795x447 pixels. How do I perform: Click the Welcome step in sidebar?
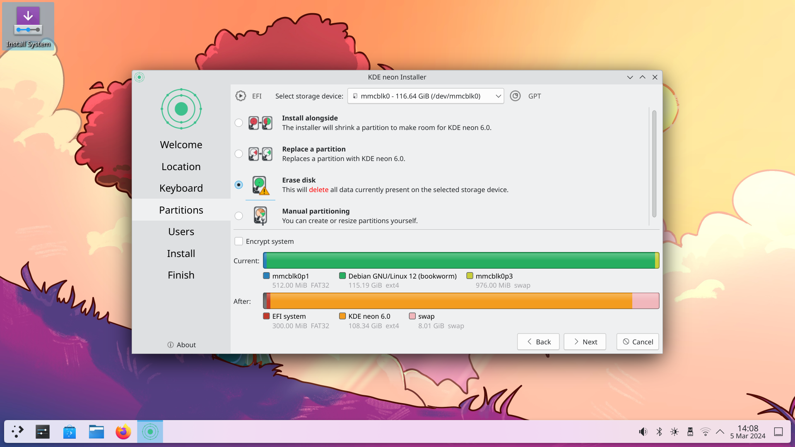pyautogui.click(x=181, y=145)
